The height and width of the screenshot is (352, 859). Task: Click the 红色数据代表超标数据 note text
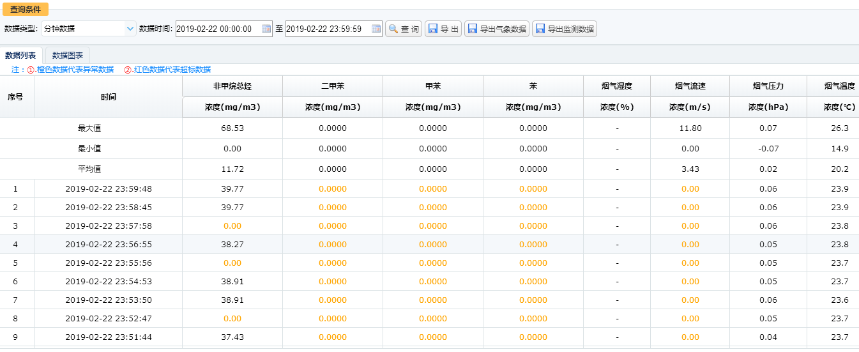(172, 70)
